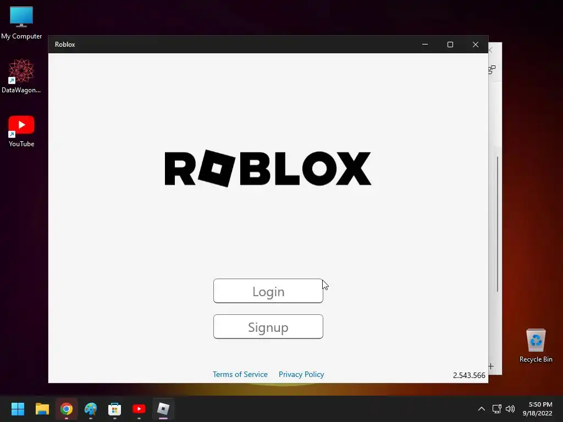Open volume control tray icon
The height and width of the screenshot is (422, 563).
click(510, 409)
